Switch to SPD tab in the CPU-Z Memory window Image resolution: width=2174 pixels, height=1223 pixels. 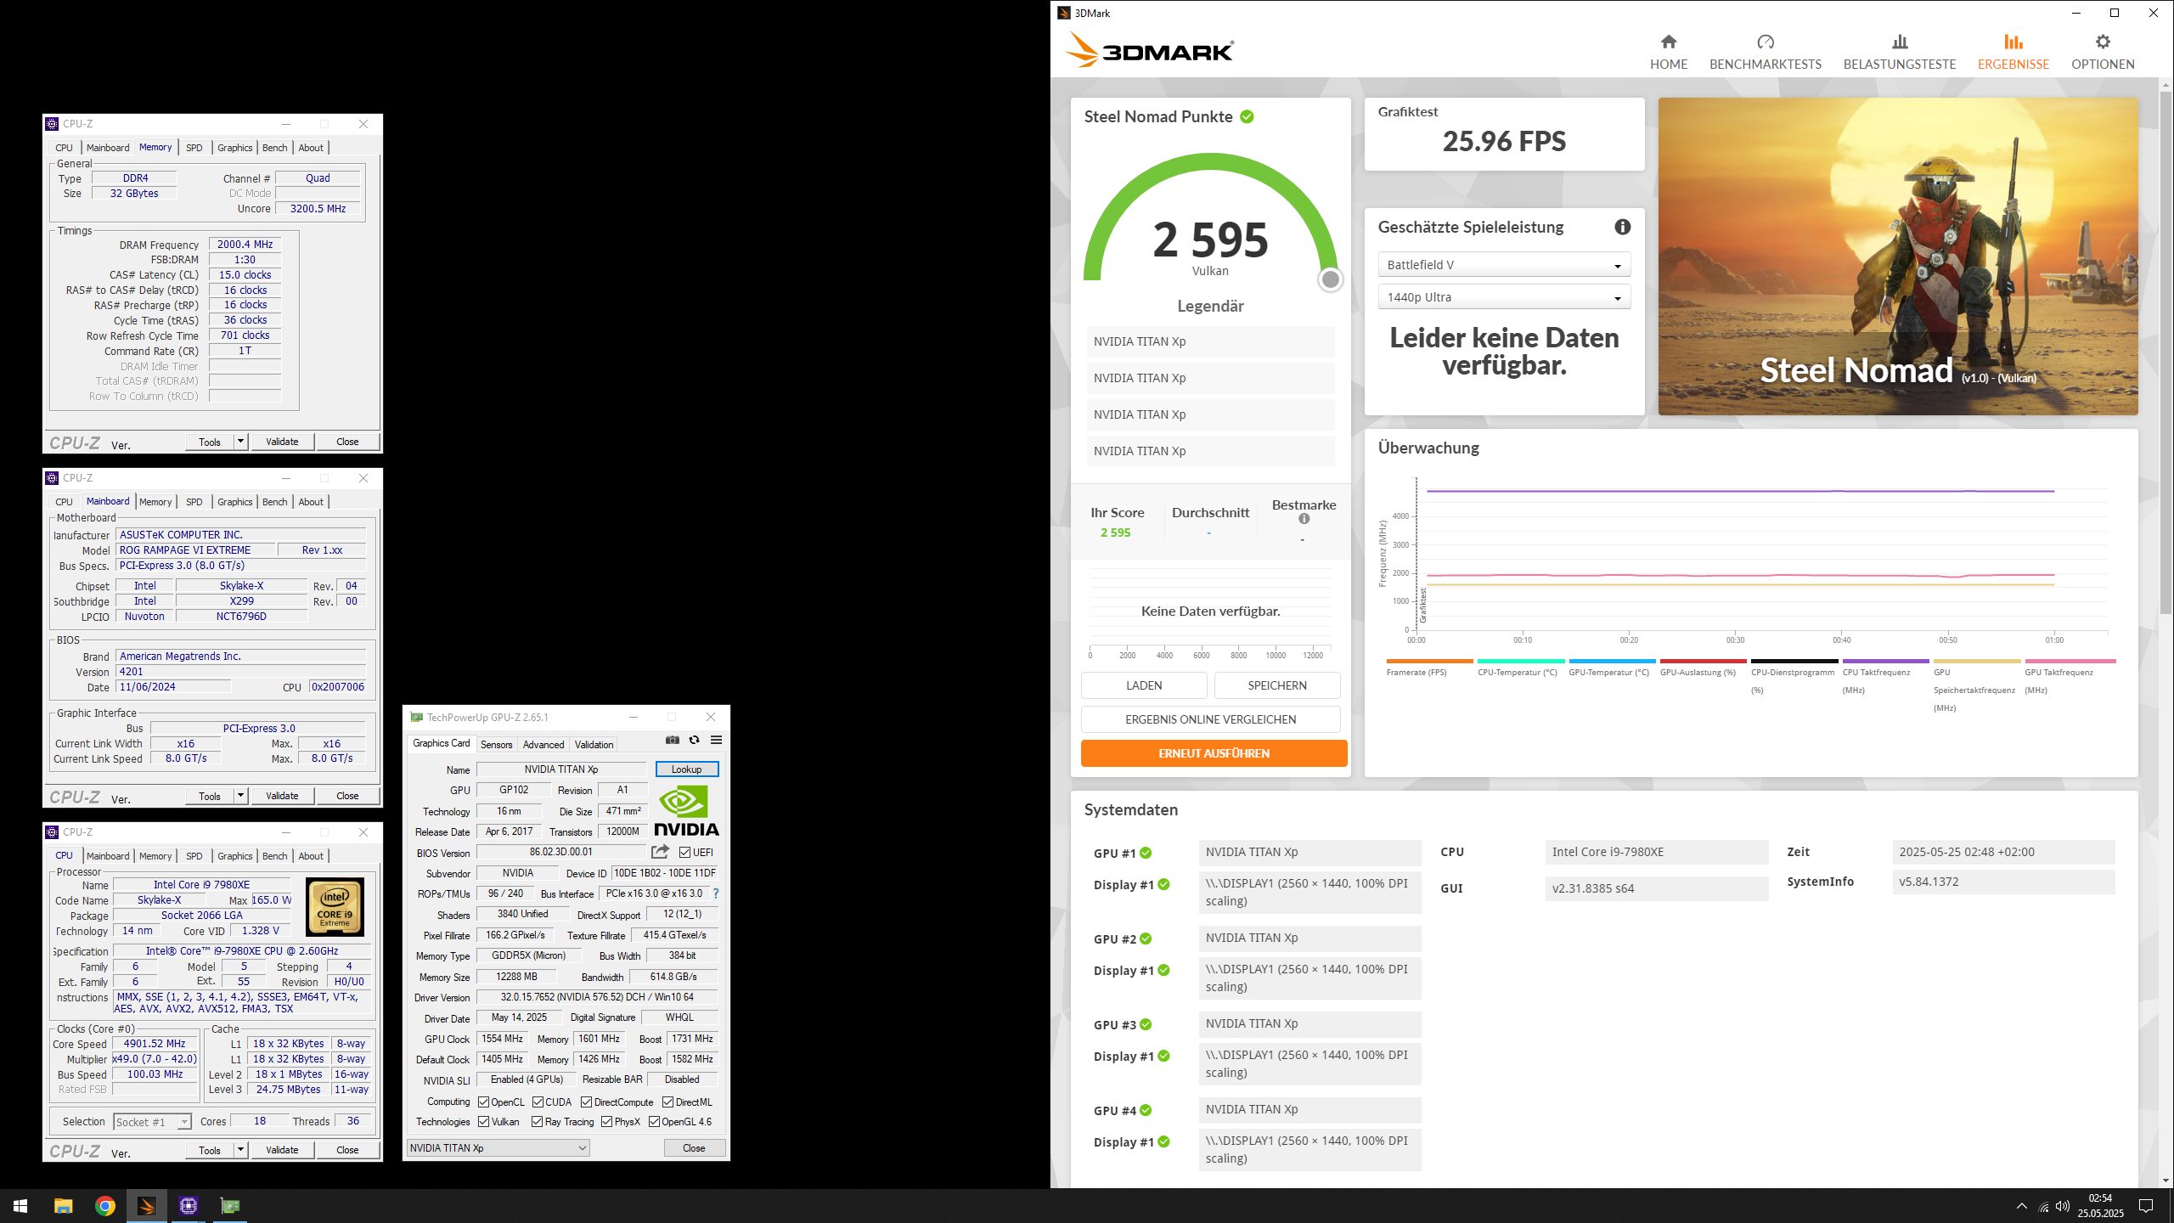pyautogui.click(x=194, y=148)
